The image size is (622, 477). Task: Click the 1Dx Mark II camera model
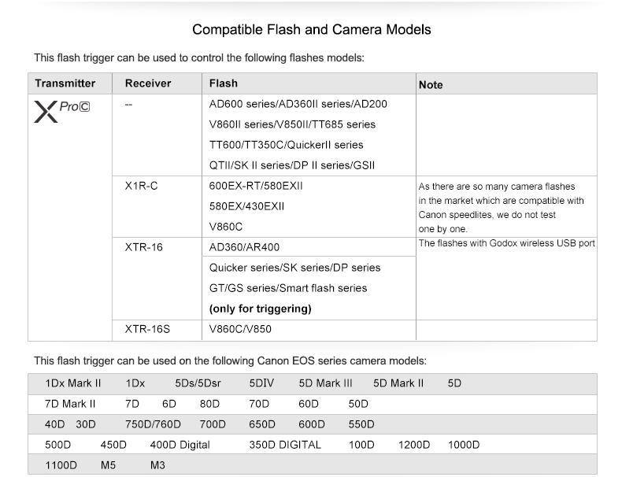(x=74, y=383)
